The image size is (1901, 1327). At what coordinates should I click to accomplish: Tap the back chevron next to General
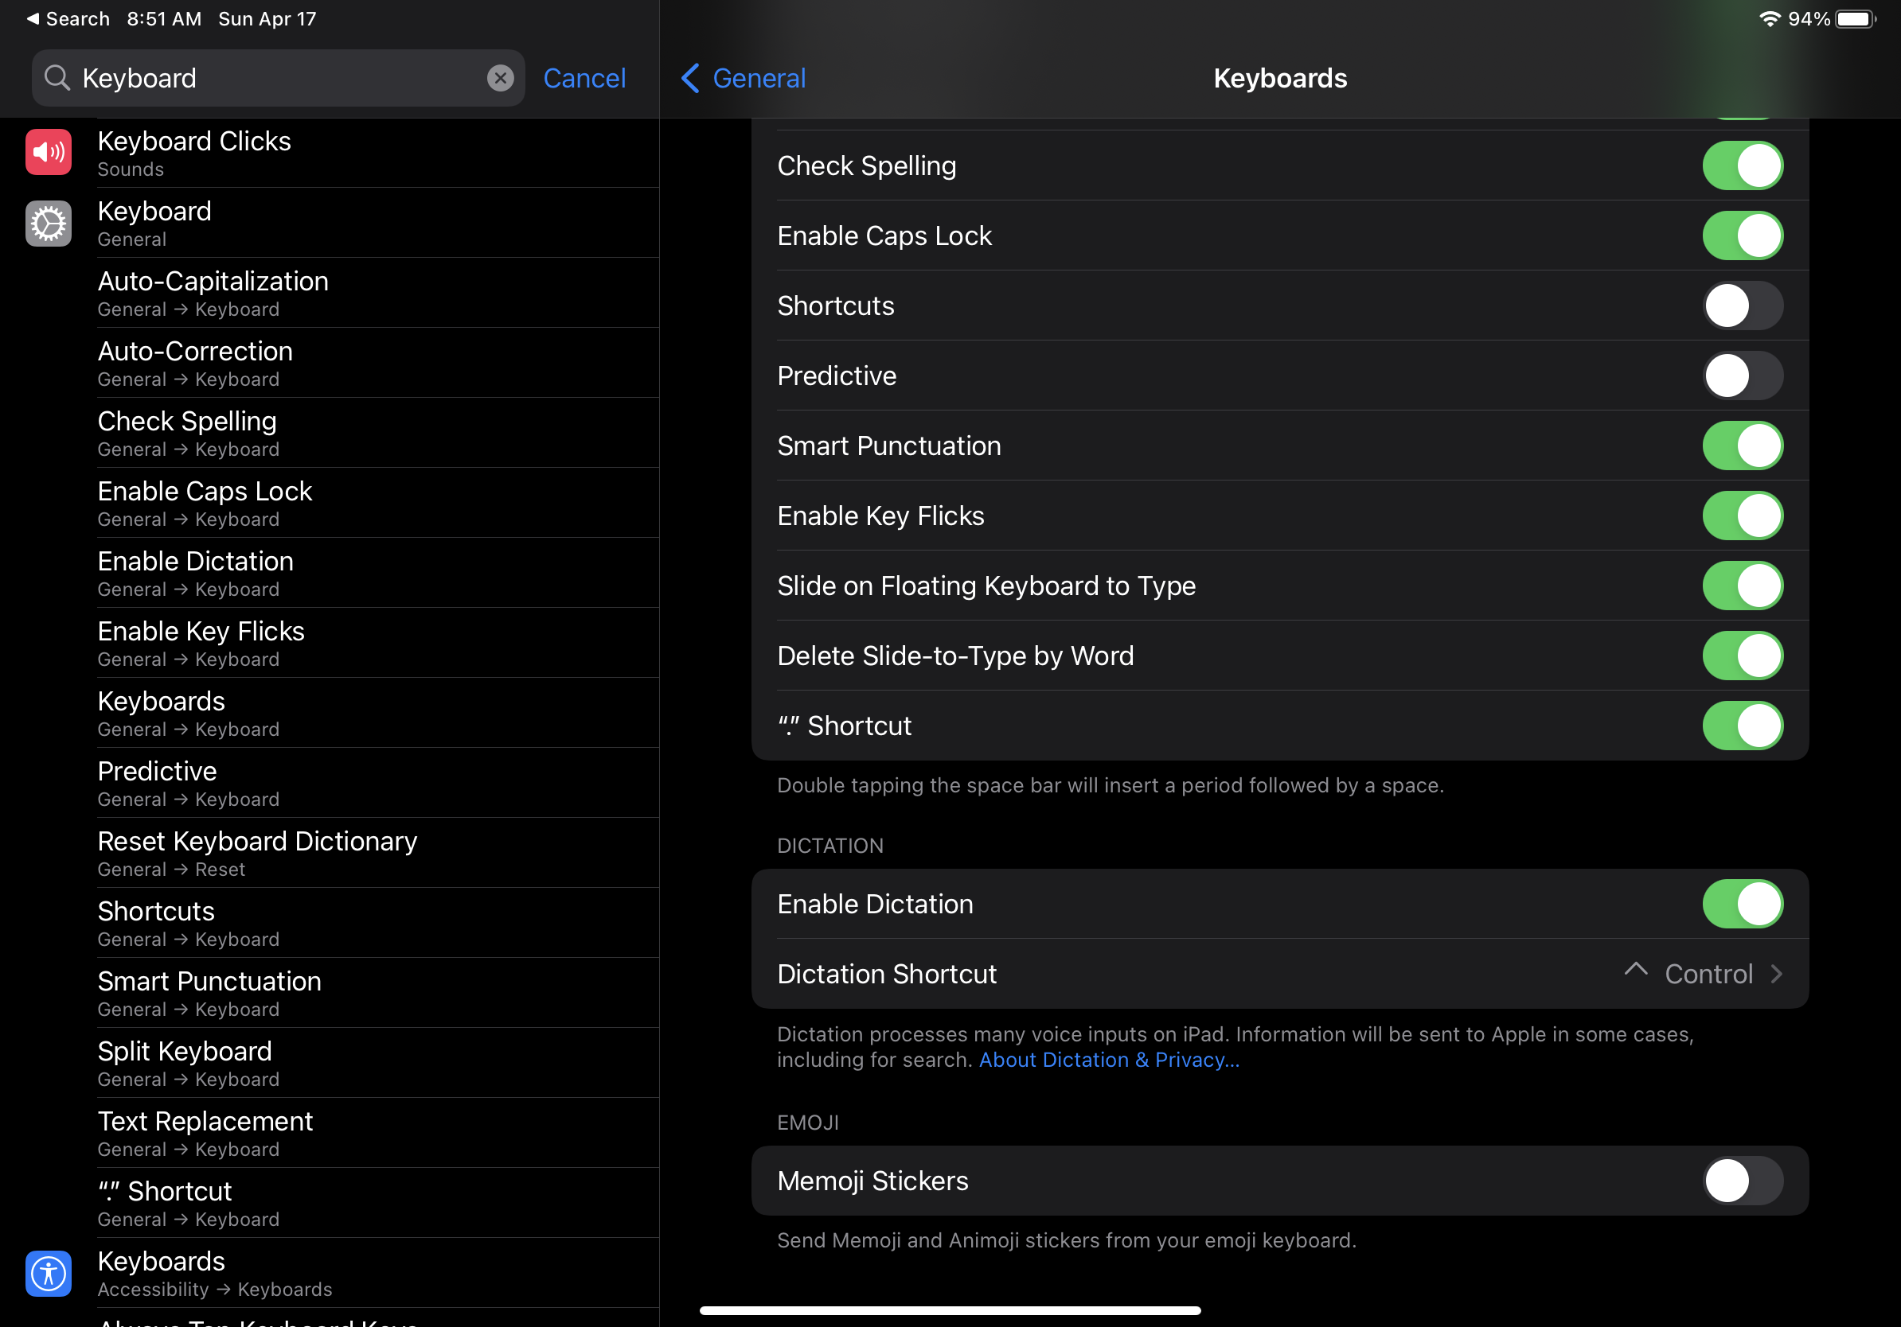pyautogui.click(x=690, y=78)
